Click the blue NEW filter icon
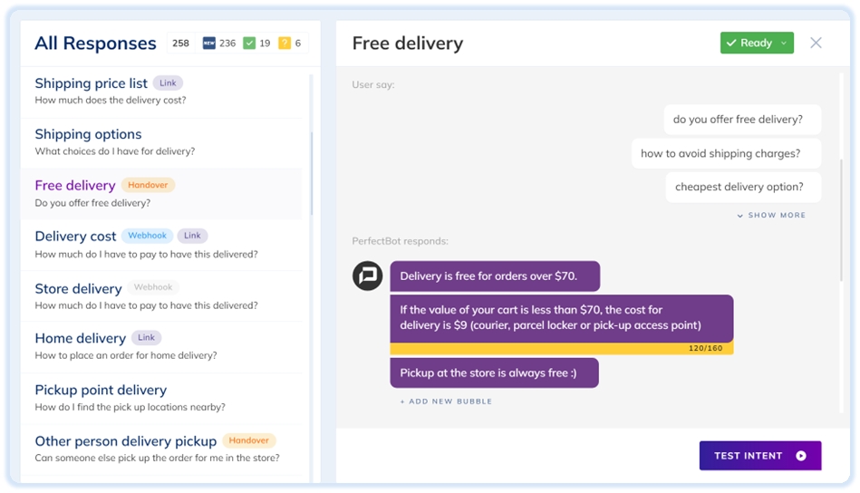The image size is (860, 493). click(x=209, y=43)
